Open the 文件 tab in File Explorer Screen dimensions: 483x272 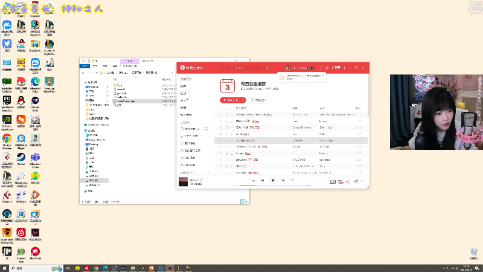click(85, 66)
